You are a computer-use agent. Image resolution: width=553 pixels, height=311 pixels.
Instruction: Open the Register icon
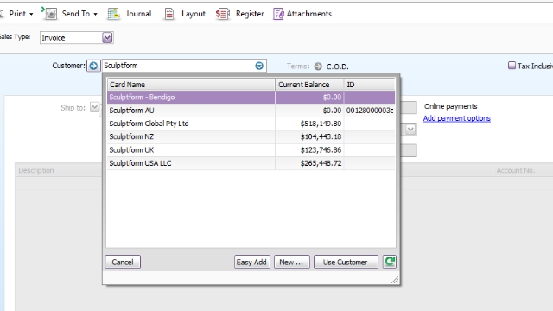pyautogui.click(x=223, y=14)
